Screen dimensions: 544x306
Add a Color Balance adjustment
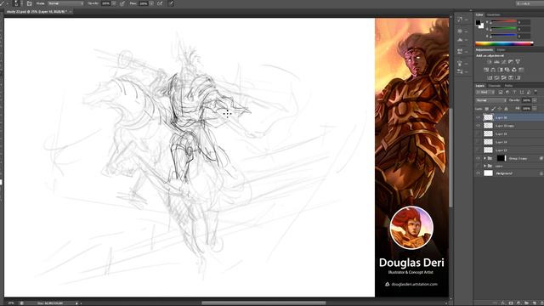(x=493, y=70)
